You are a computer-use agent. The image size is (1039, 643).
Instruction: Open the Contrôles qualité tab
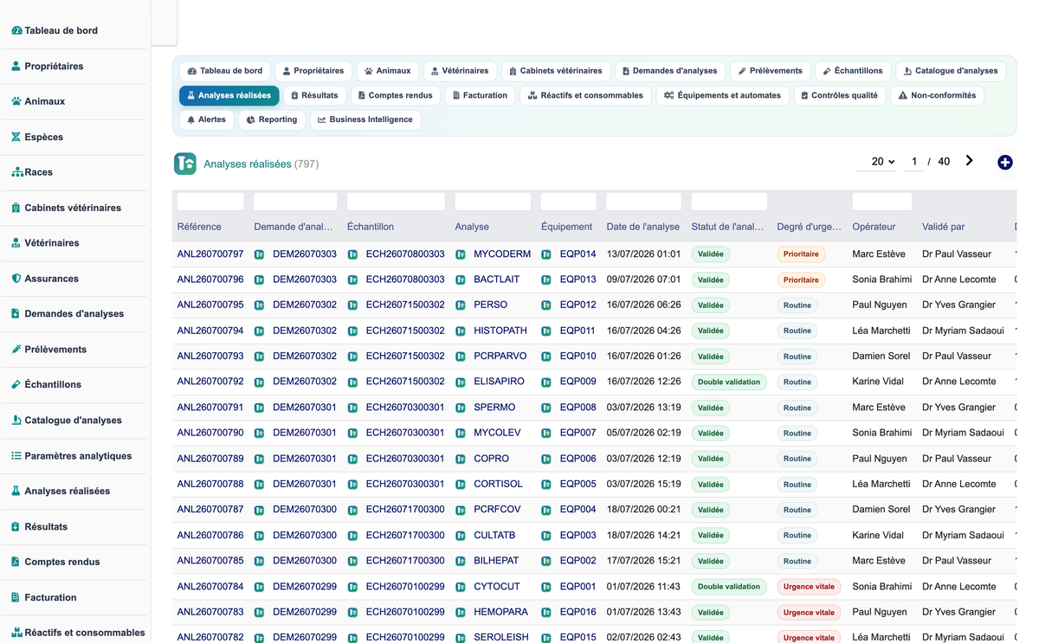(x=839, y=95)
